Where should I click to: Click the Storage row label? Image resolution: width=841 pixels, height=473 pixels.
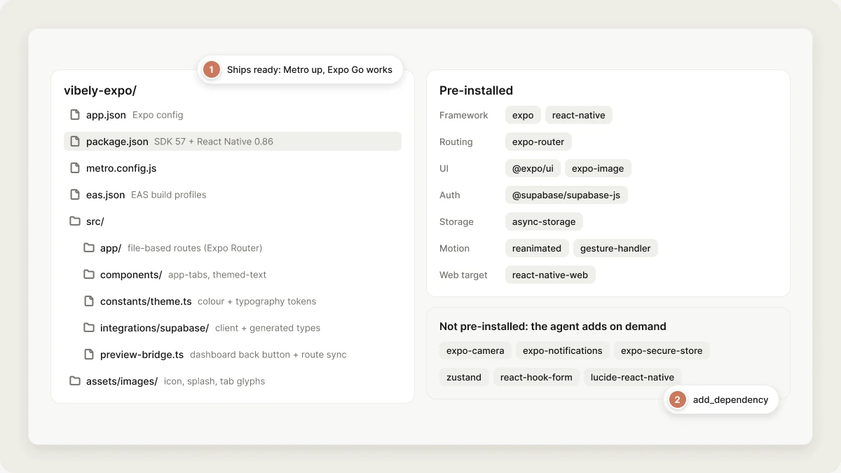pyautogui.click(x=456, y=221)
